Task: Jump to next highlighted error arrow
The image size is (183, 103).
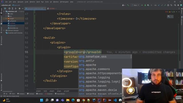Action: (179, 12)
